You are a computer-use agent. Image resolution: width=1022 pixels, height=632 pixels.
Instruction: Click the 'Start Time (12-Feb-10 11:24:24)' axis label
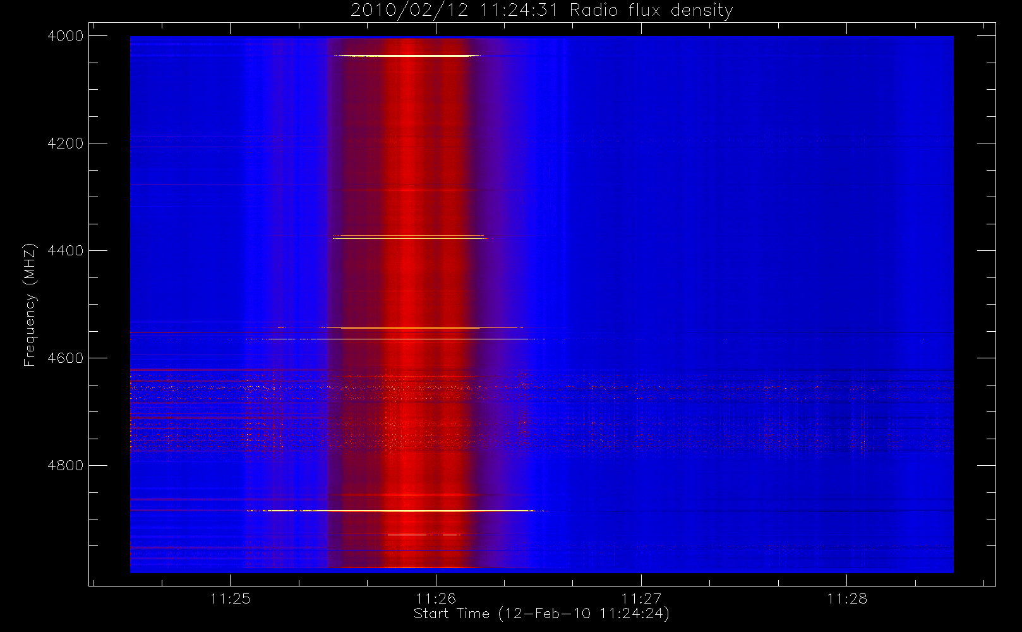pos(541,614)
